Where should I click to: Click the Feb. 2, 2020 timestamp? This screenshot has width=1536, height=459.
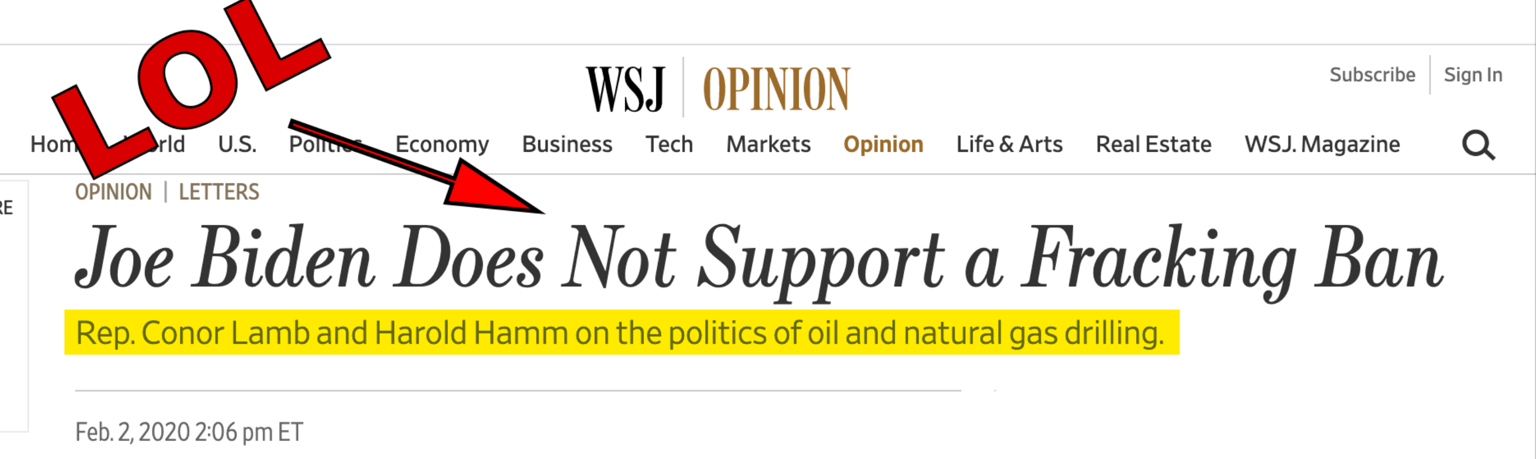click(189, 432)
